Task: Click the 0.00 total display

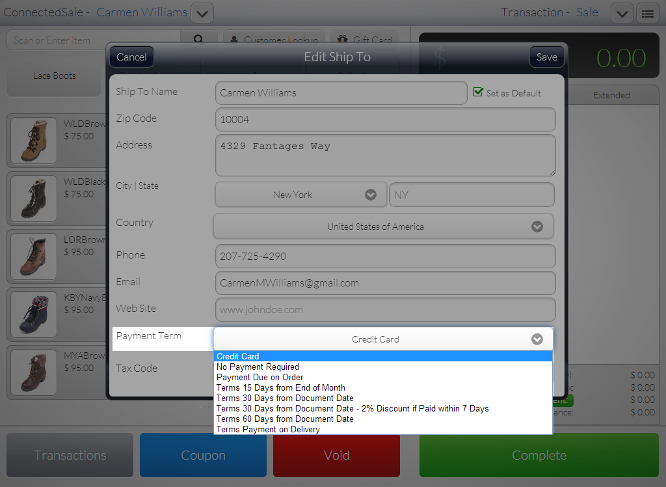Action: point(621,58)
